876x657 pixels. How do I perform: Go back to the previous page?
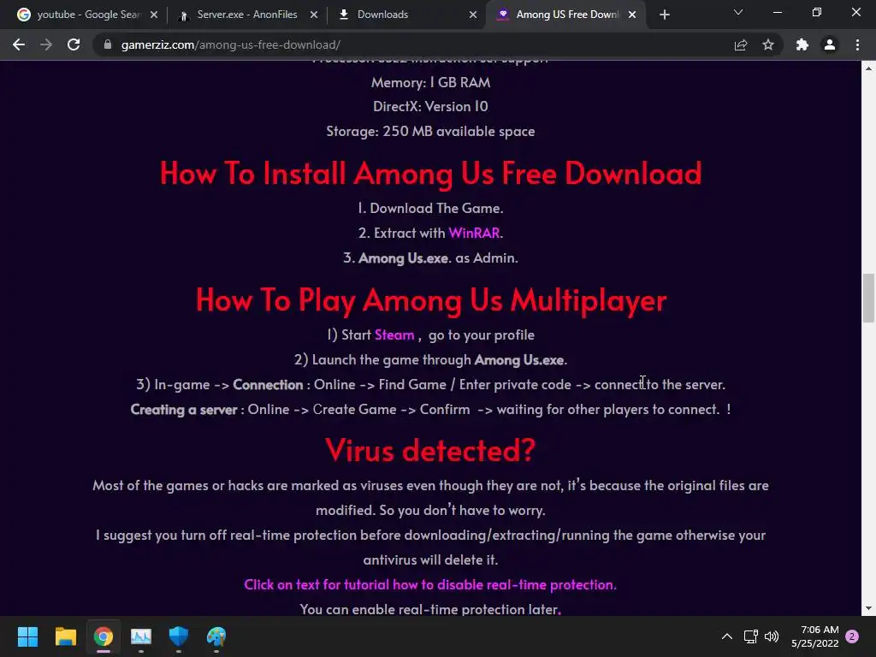coord(19,44)
